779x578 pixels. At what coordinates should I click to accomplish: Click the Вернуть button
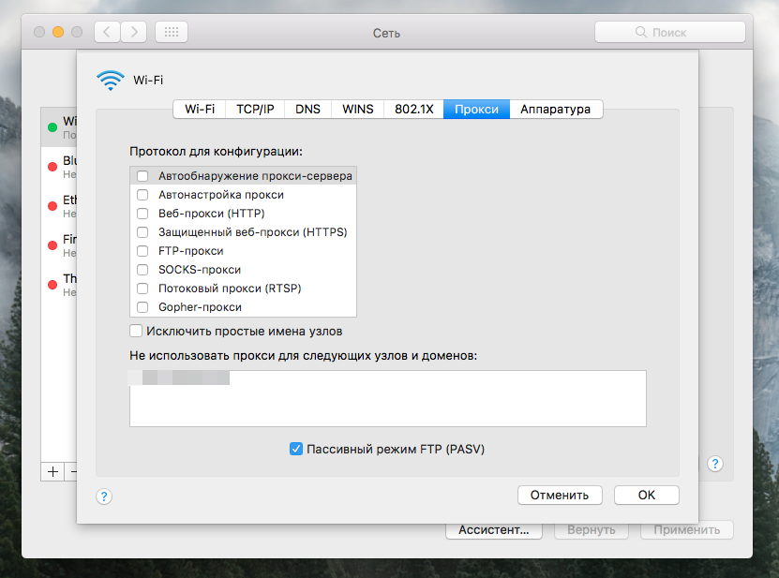[x=592, y=530]
